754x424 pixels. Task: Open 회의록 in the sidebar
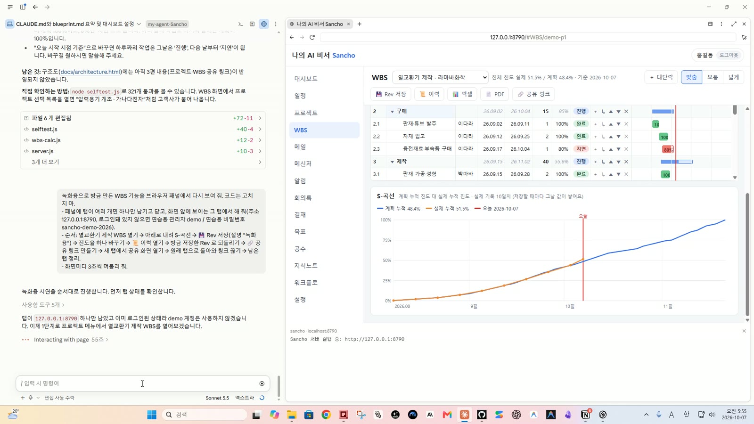point(324,198)
